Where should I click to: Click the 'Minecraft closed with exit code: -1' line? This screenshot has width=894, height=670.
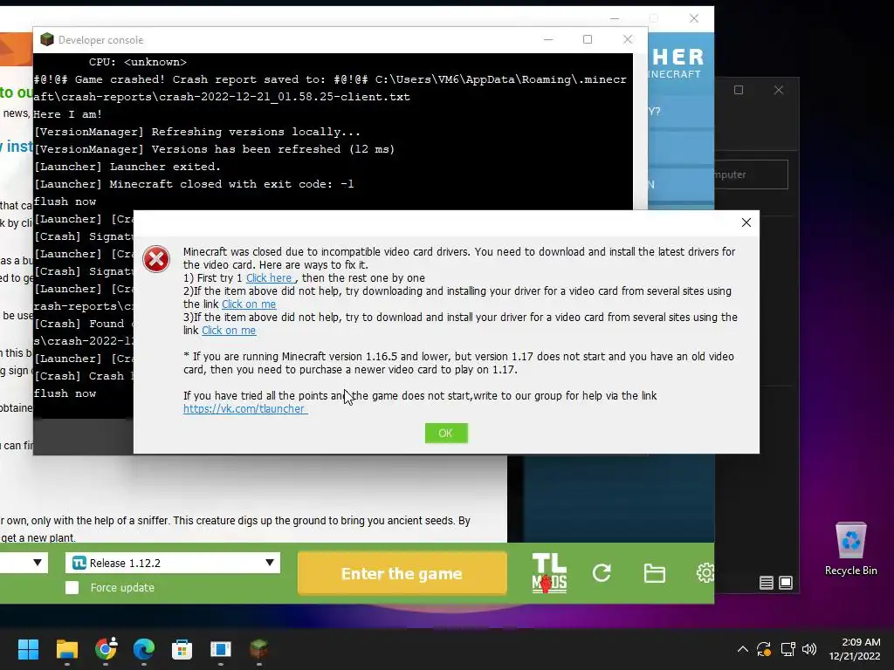194,184
